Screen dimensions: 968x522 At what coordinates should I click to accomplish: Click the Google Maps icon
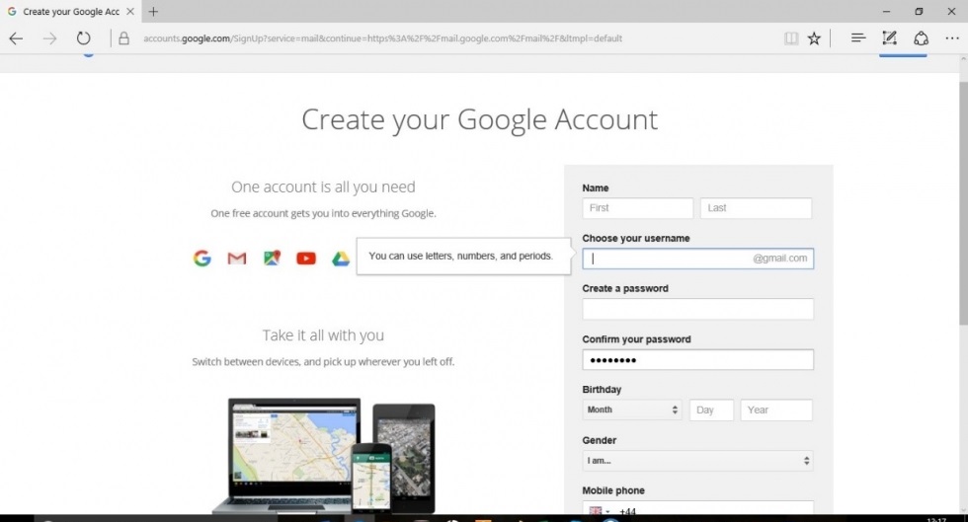pyautogui.click(x=272, y=258)
